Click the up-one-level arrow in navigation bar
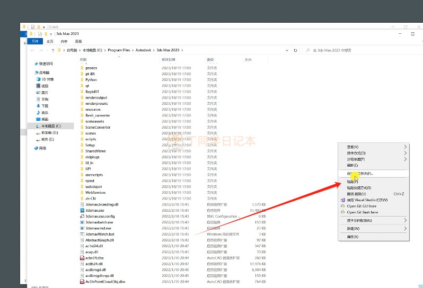 [52, 50]
